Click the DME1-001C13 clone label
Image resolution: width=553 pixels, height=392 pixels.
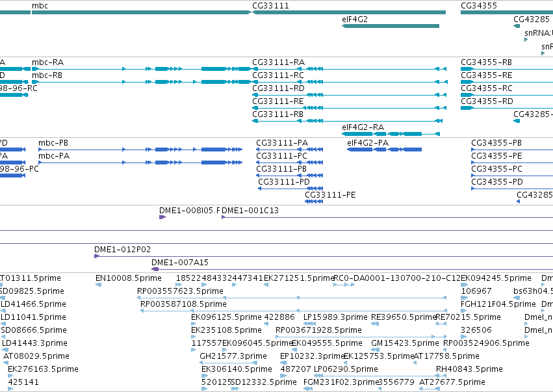coord(250,211)
